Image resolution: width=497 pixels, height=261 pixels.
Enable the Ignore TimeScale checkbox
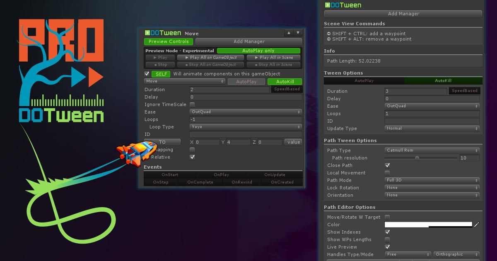tap(192, 104)
